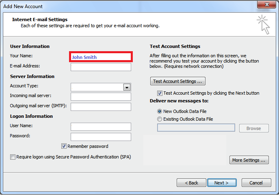Click the Outgoing mail server (SMTP) field
This screenshot has height=195, width=279.
tap(101, 107)
